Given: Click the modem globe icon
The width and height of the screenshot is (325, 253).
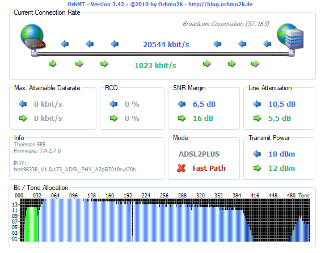Looking at the screenshot, I should [x=33, y=37].
